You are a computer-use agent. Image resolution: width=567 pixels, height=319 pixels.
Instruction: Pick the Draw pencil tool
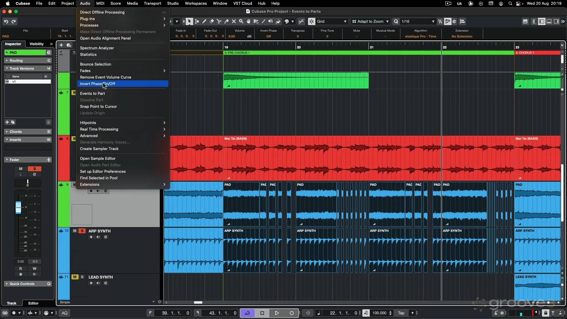204,21
